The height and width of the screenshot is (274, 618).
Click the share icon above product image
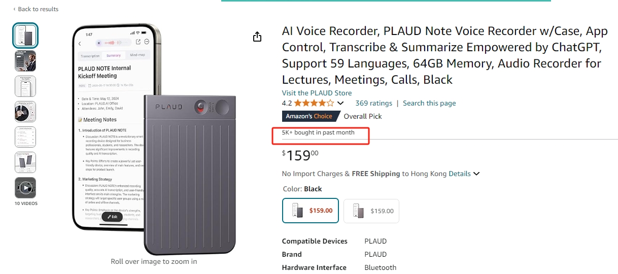(257, 37)
